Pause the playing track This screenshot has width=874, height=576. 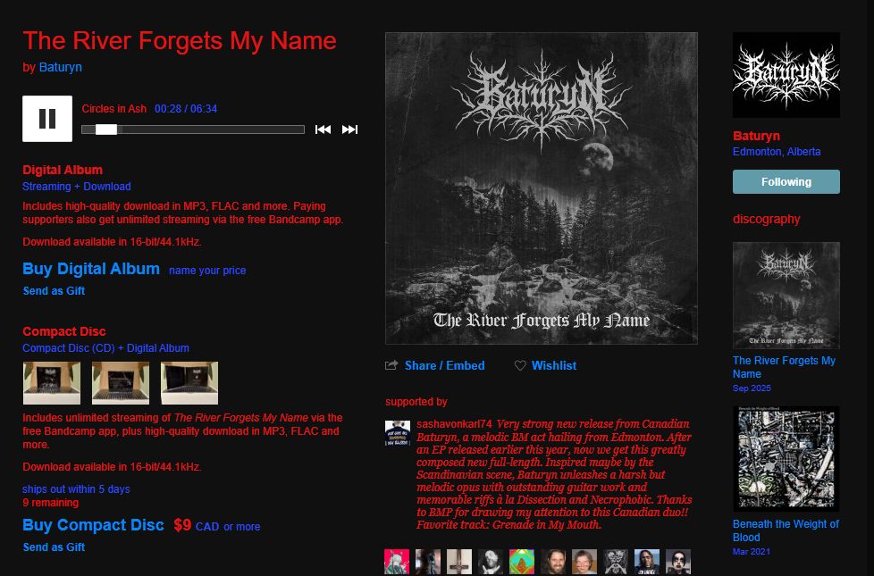(47, 119)
